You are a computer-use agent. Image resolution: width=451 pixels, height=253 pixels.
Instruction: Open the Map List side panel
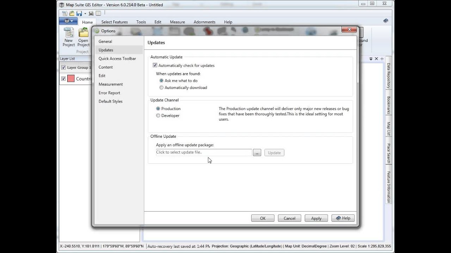coord(389,129)
